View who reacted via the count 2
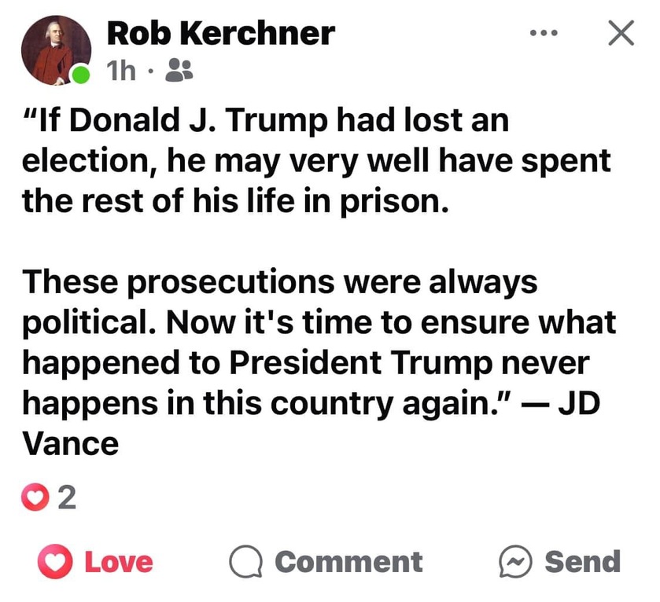The height and width of the screenshot is (602, 660). coord(67,497)
